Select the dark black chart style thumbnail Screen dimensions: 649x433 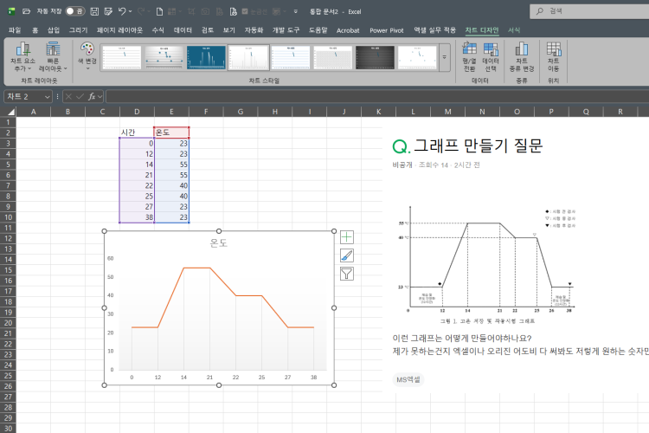click(375, 58)
